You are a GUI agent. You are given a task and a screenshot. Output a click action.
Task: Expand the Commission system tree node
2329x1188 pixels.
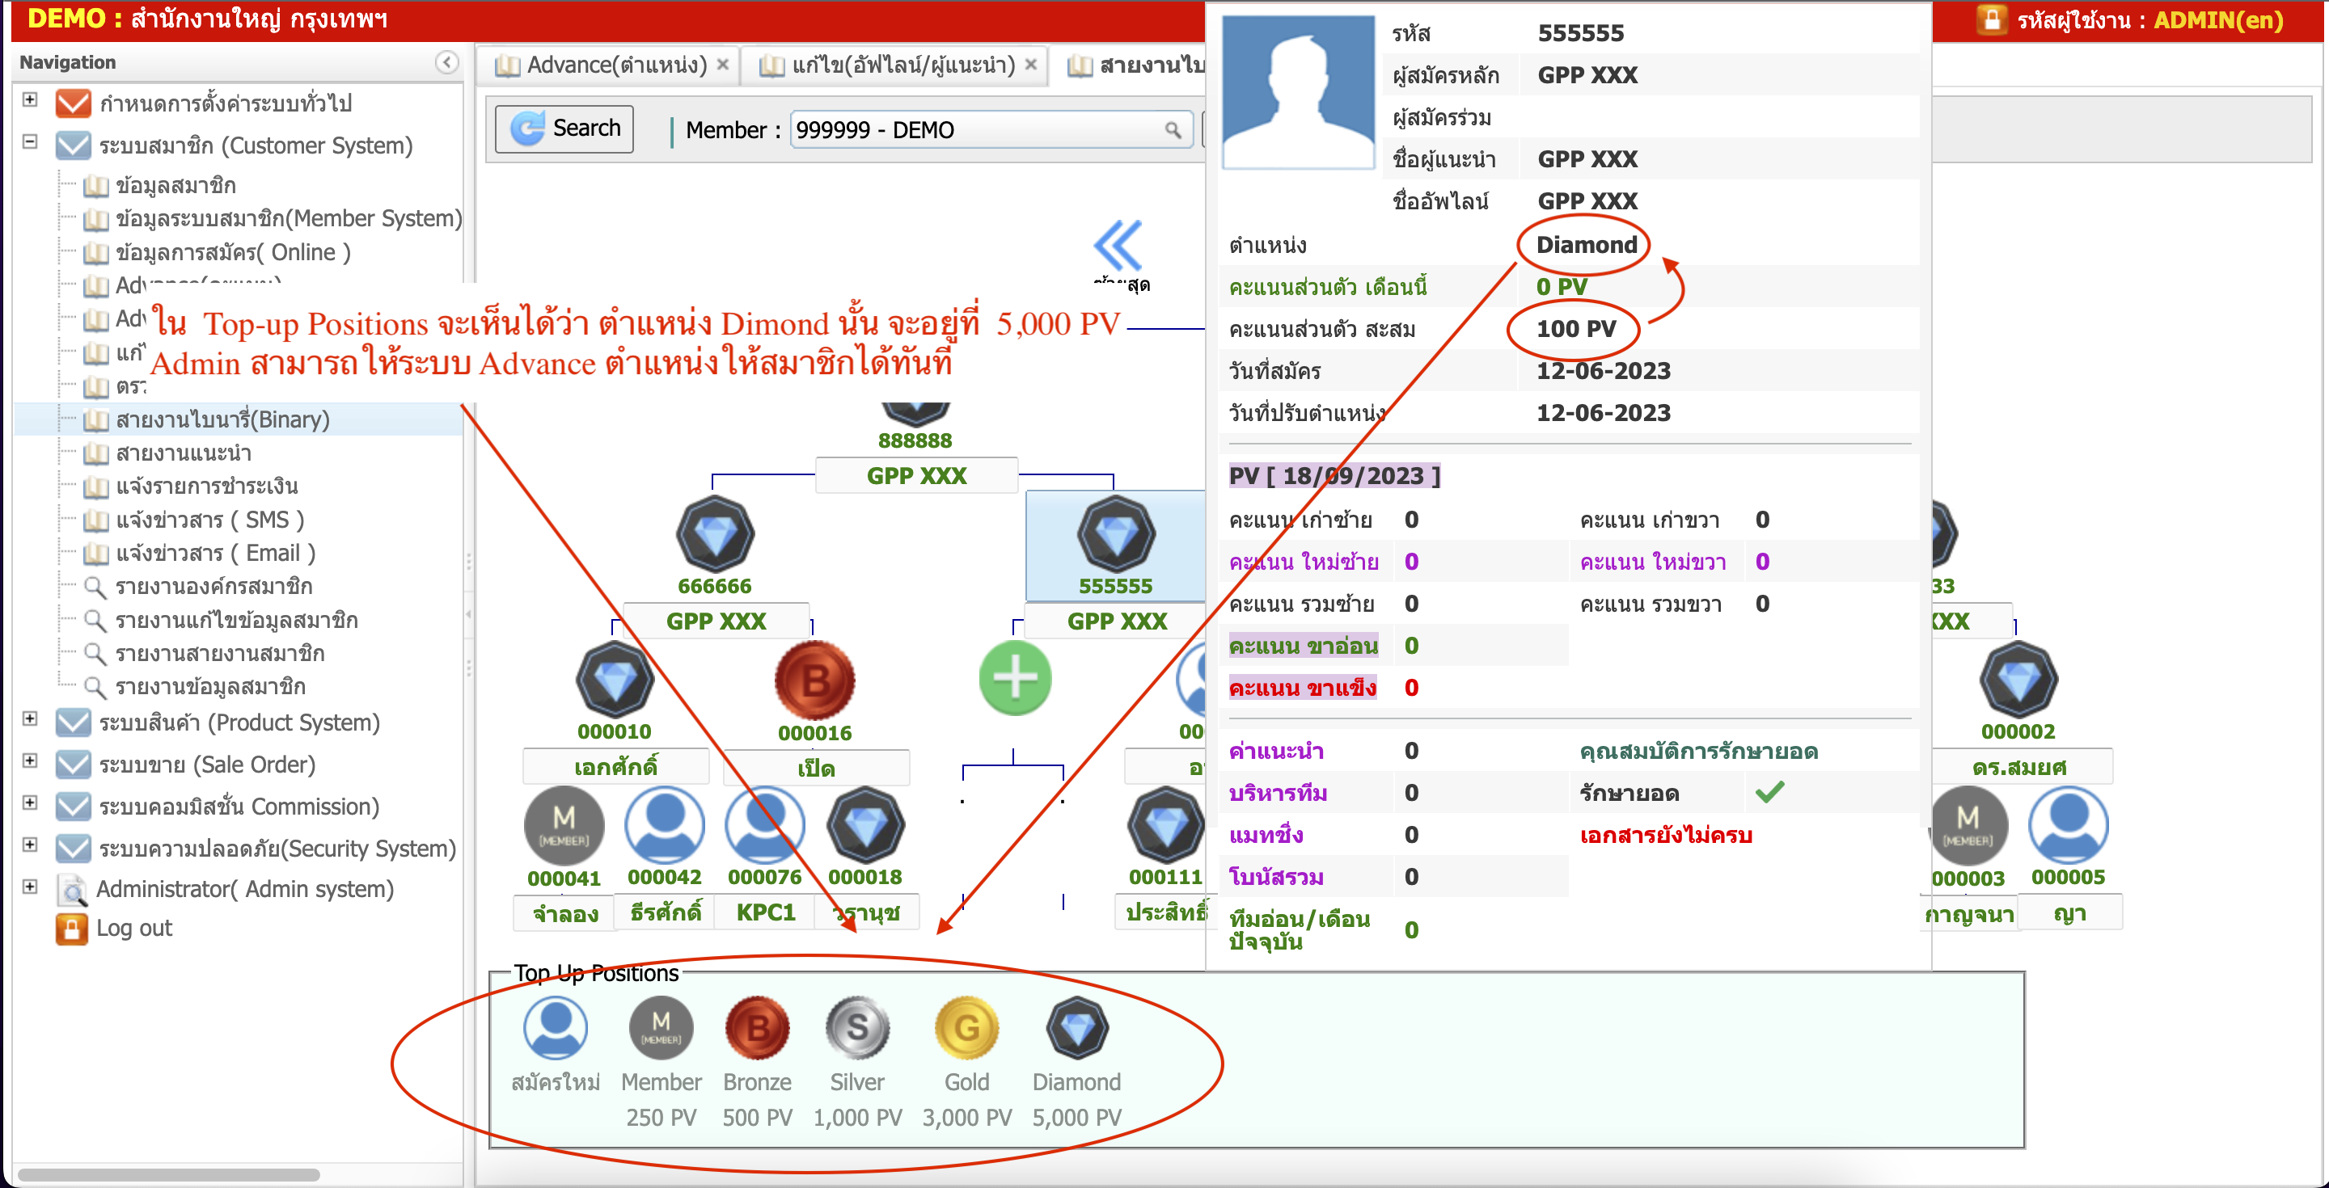click(x=30, y=803)
